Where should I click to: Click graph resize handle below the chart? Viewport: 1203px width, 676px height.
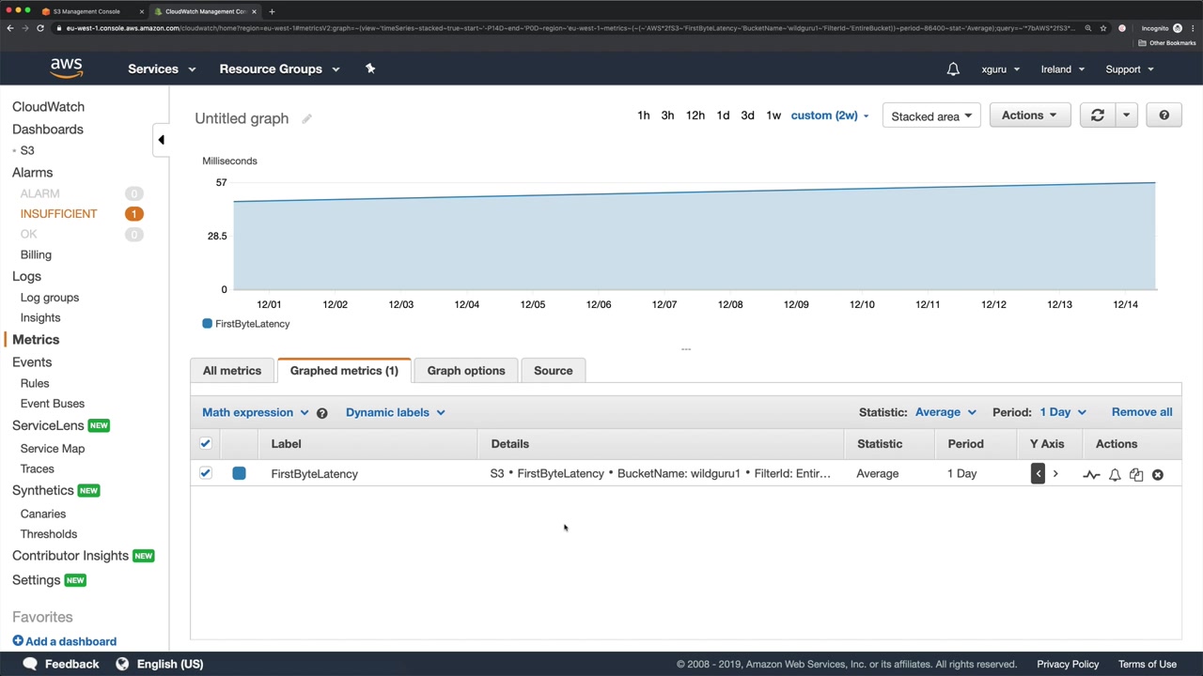[686, 349]
